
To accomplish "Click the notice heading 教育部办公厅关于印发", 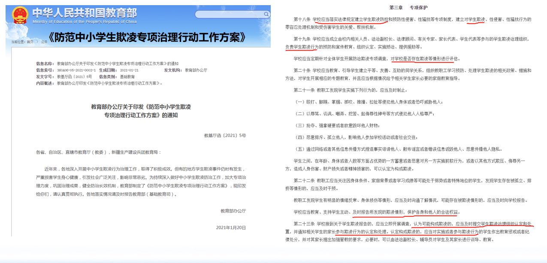I will coord(142,111).
